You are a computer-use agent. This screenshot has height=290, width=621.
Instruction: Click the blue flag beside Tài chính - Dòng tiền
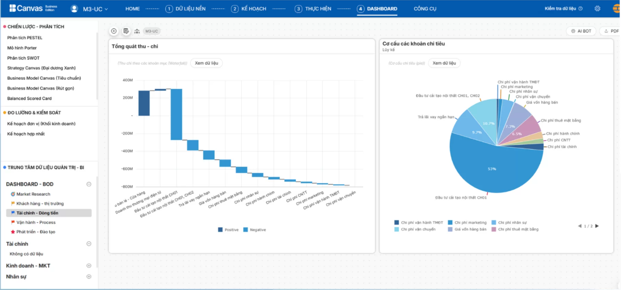(x=13, y=212)
